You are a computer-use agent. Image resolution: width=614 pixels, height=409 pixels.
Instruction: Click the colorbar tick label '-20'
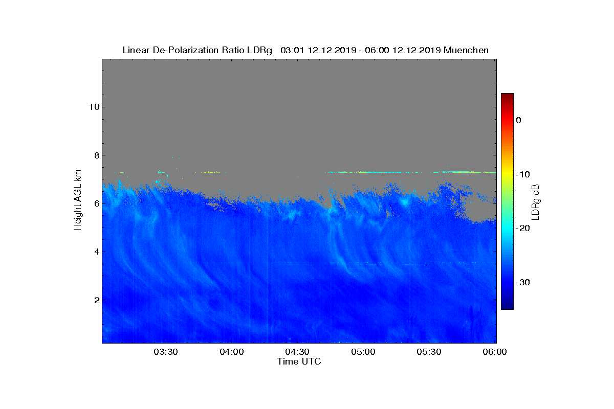click(522, 229)
